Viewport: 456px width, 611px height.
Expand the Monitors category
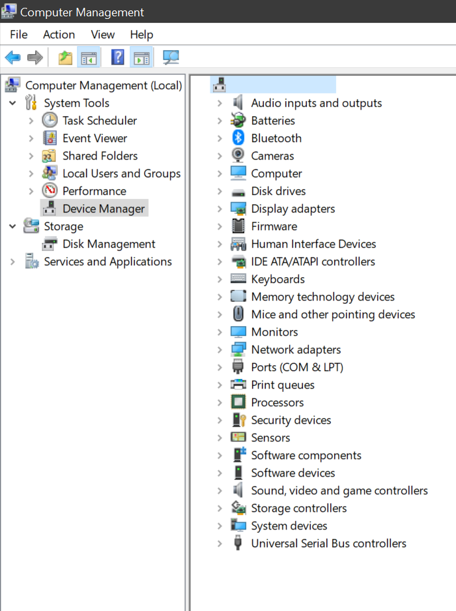pyautogui.click(x=220, y=332)
